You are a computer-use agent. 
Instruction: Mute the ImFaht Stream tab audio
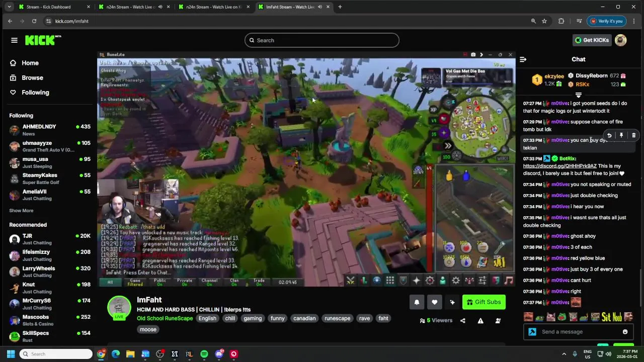tap(319, 7)
